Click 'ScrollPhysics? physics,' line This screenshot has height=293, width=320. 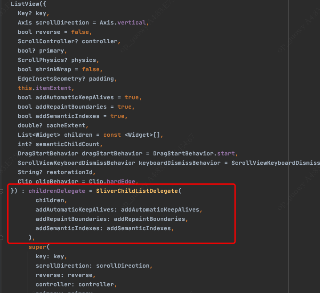[x=58, y=60]
